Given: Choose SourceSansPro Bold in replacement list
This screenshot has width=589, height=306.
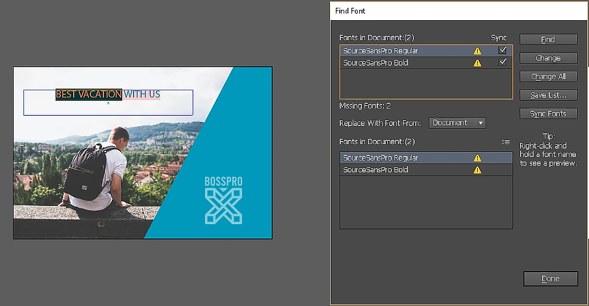Looking at the screenshot, I should (376, 170).
